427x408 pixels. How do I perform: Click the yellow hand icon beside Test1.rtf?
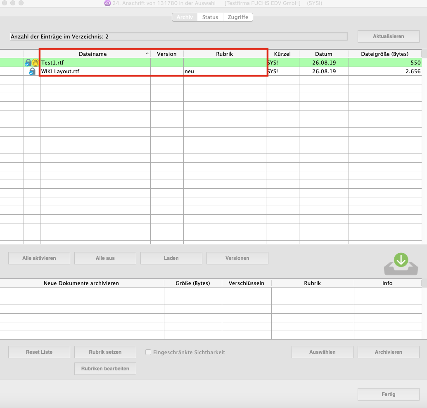pos(35,63)
